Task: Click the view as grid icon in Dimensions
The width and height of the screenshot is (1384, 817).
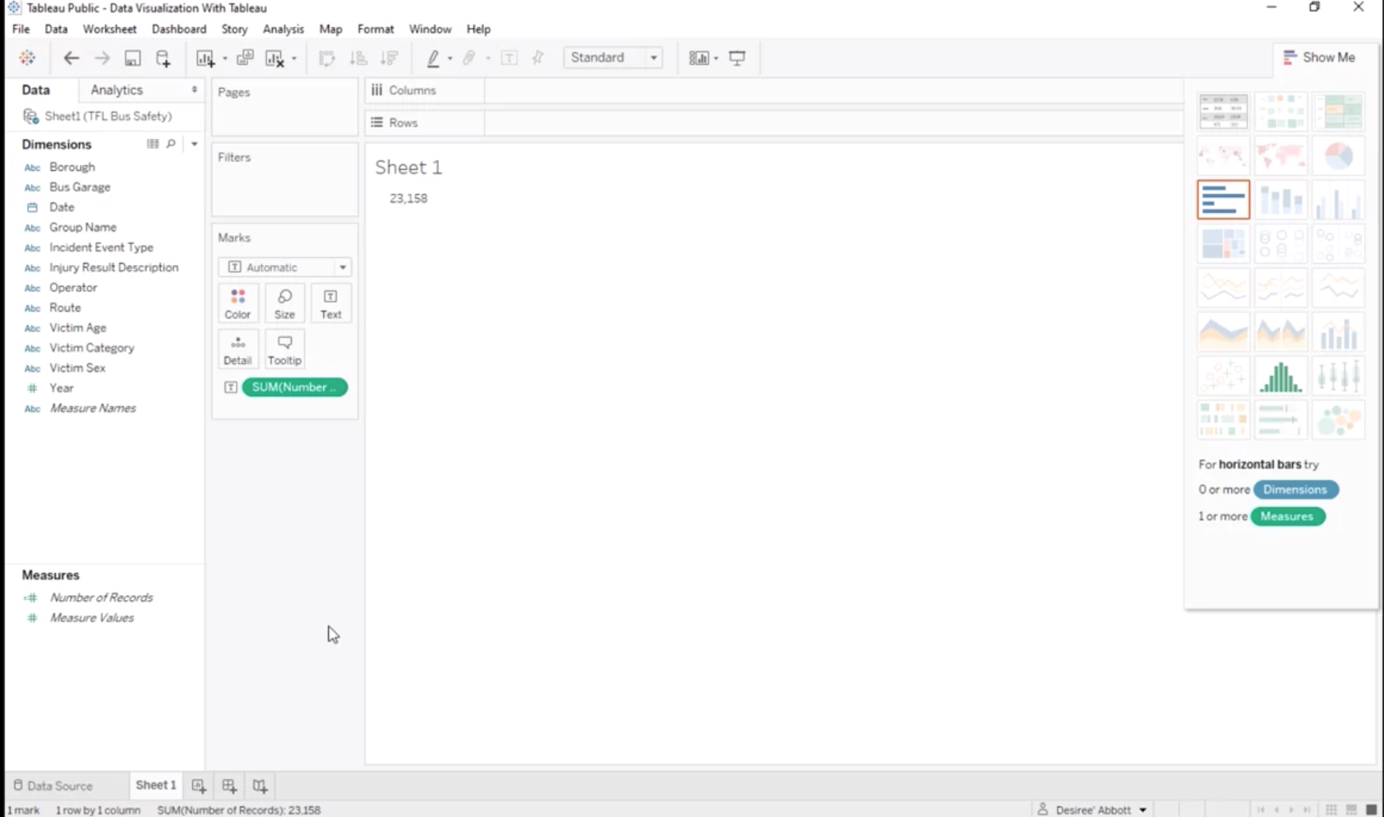Action: [x=153, y=144]
